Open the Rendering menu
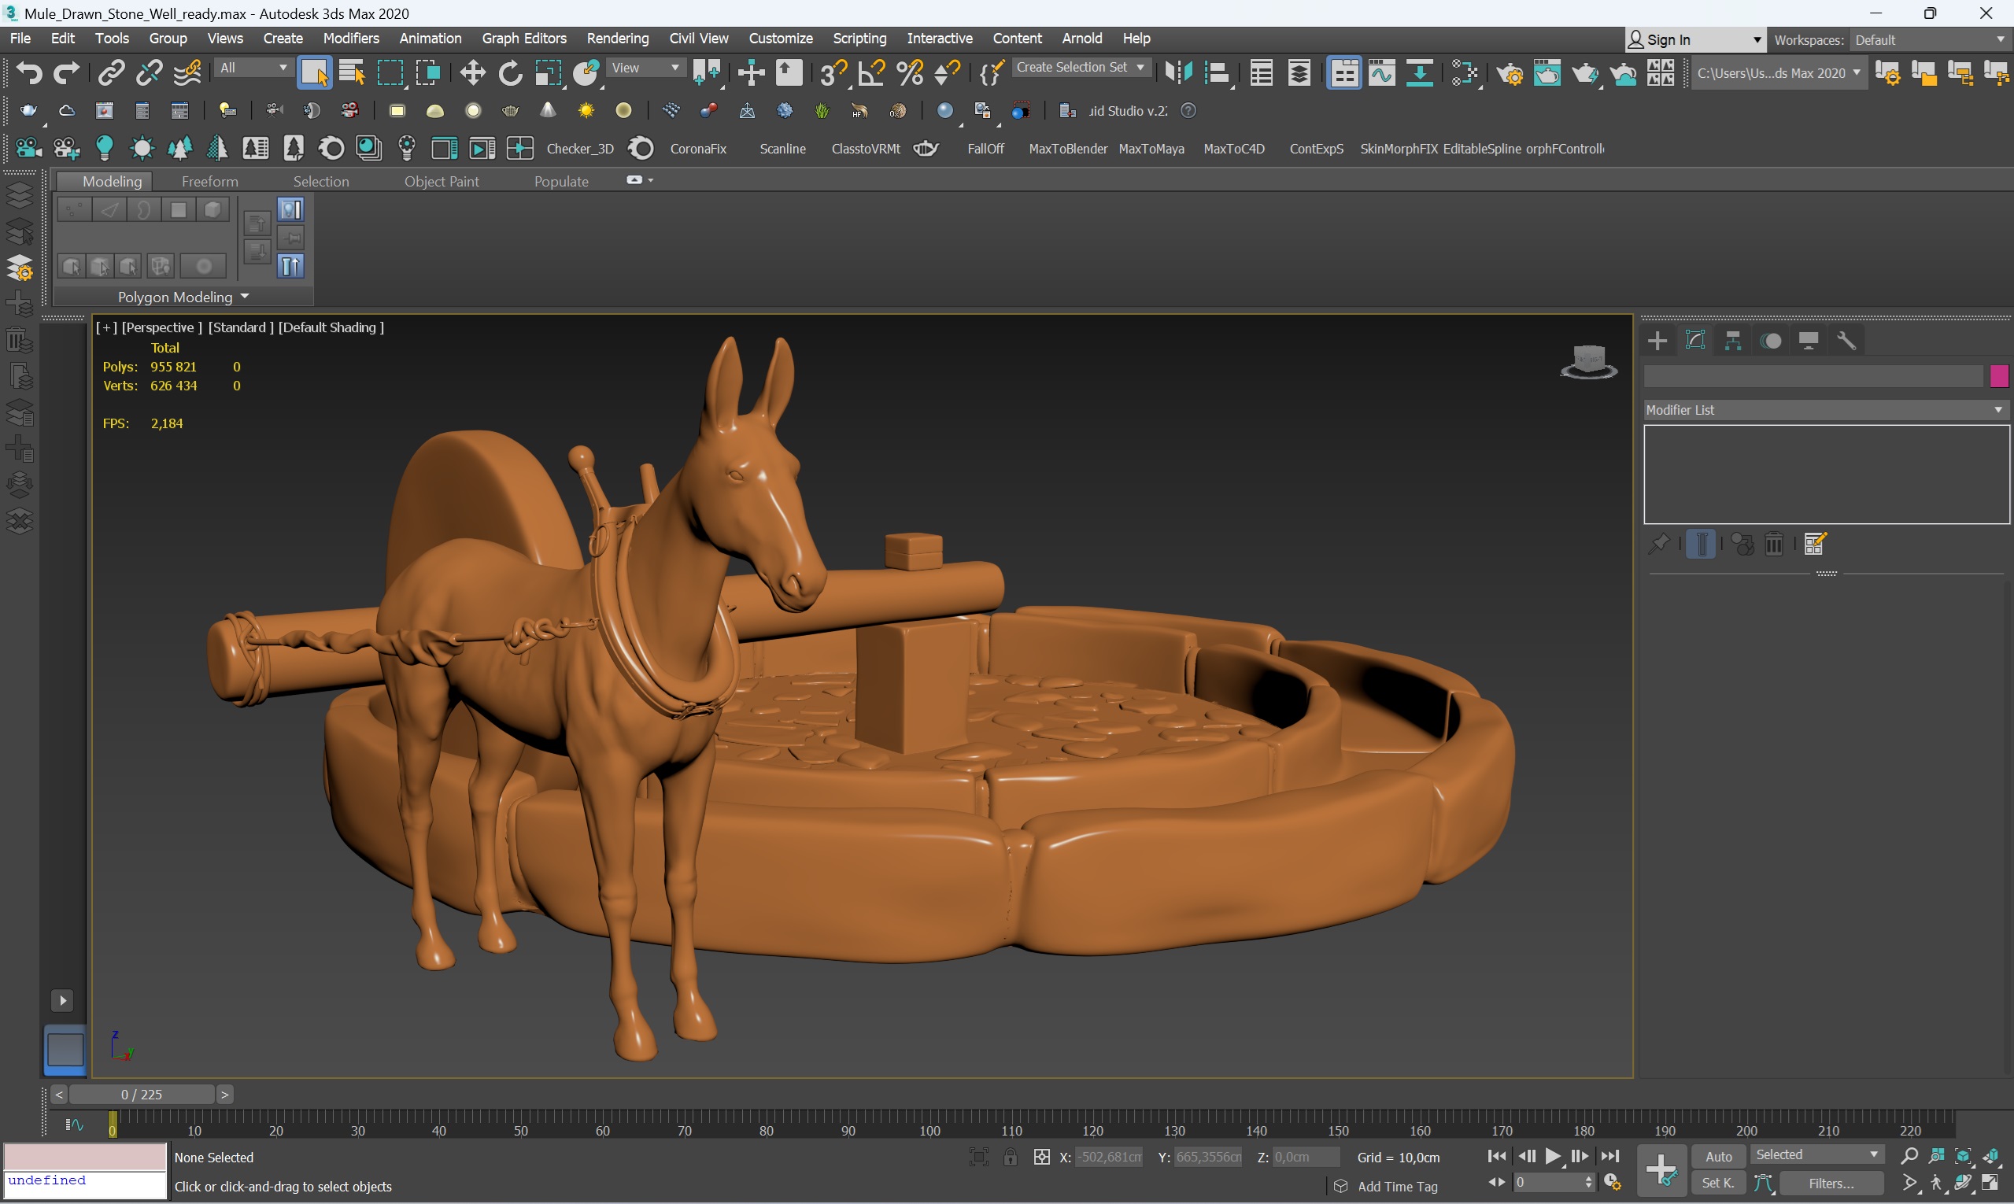The width and height of the screenshot is (2014, 1204). pyautogui.click(x=618, y=38)
